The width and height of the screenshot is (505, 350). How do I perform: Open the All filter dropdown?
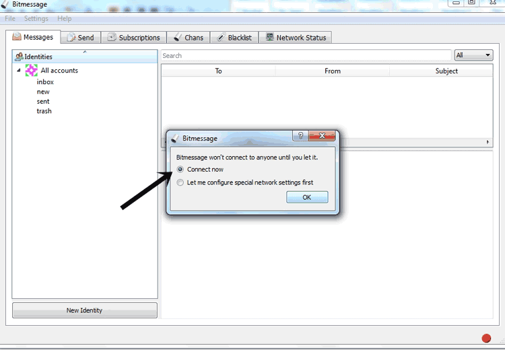click(x=474, y=55)
